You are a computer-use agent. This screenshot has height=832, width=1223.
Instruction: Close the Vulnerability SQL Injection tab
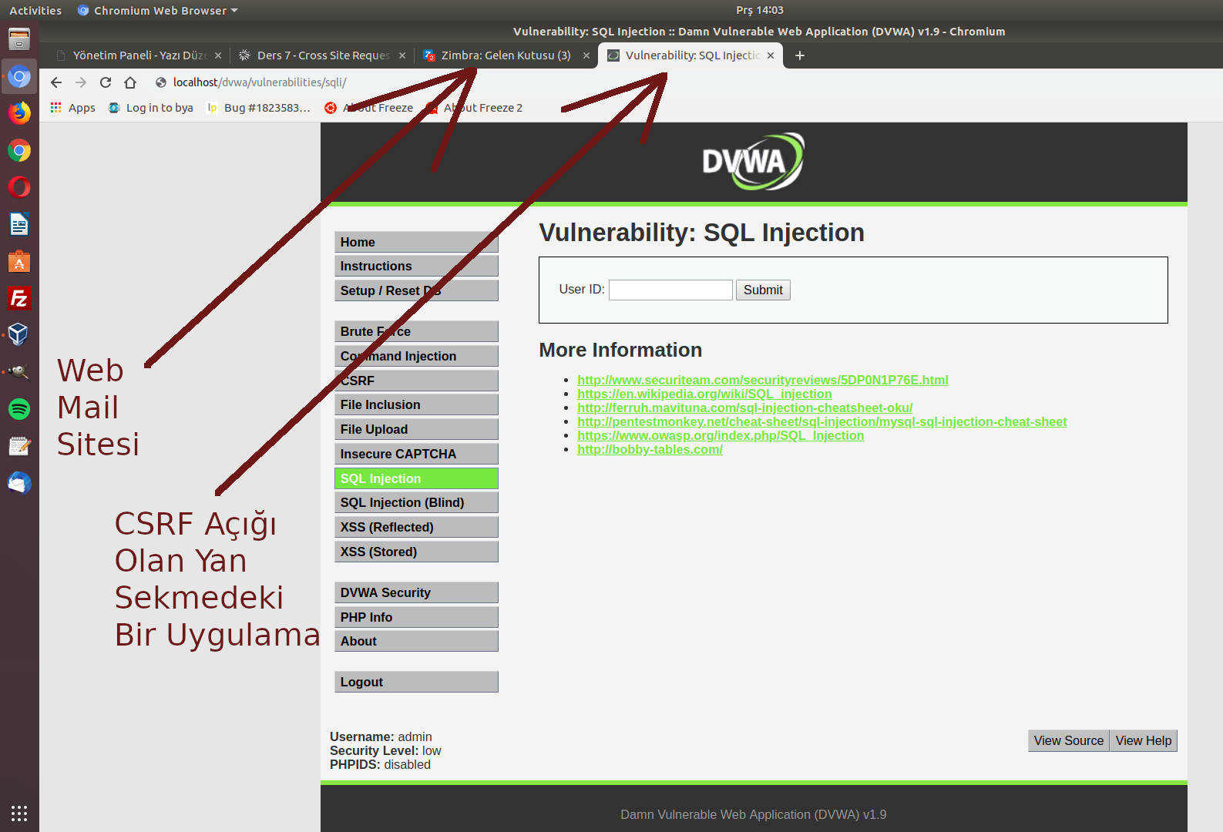771,55
